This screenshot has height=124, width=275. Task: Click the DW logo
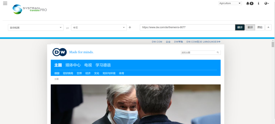[x=60, y=52]
